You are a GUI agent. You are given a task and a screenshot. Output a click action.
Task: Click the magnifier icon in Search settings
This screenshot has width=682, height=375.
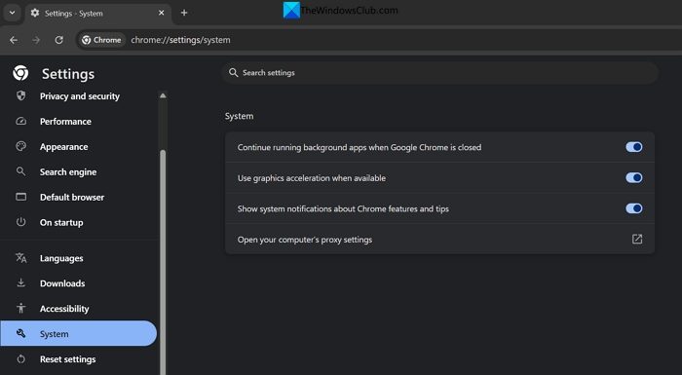coord(234,73)
